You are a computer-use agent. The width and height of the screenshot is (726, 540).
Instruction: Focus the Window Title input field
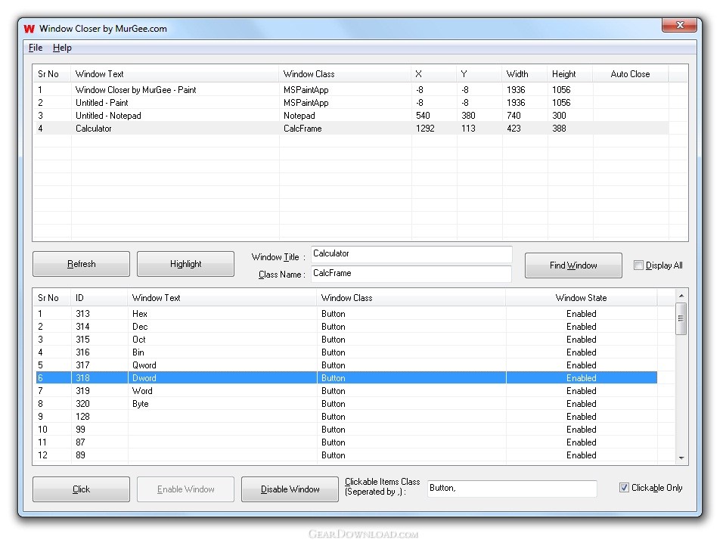(x=411, y=254)
